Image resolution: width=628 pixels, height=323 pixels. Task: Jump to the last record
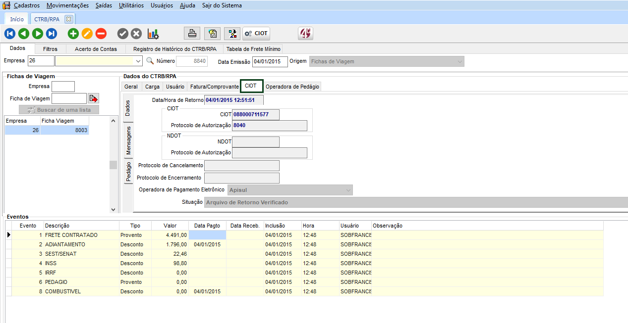coord(52,34)
